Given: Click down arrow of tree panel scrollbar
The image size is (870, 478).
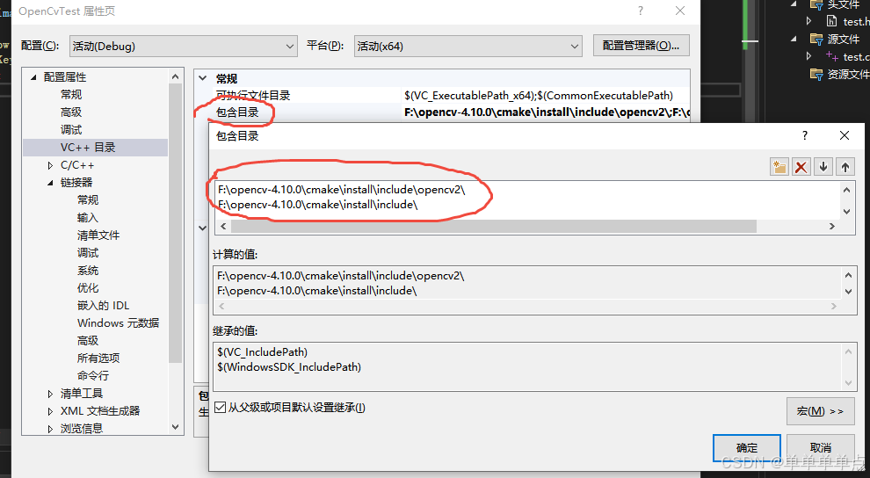Looking at the screenshot, I should click(x=176, y=427).
